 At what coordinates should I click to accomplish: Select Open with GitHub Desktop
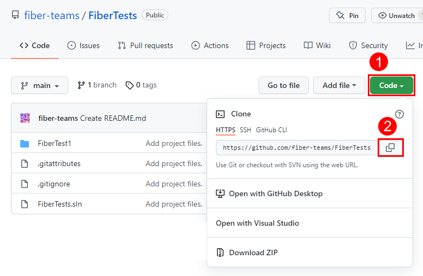(x=275, y=193)
